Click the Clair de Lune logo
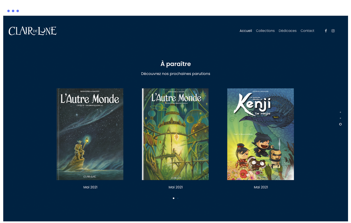Viewport: 351px width, 223px height. [x=33, y=31]
